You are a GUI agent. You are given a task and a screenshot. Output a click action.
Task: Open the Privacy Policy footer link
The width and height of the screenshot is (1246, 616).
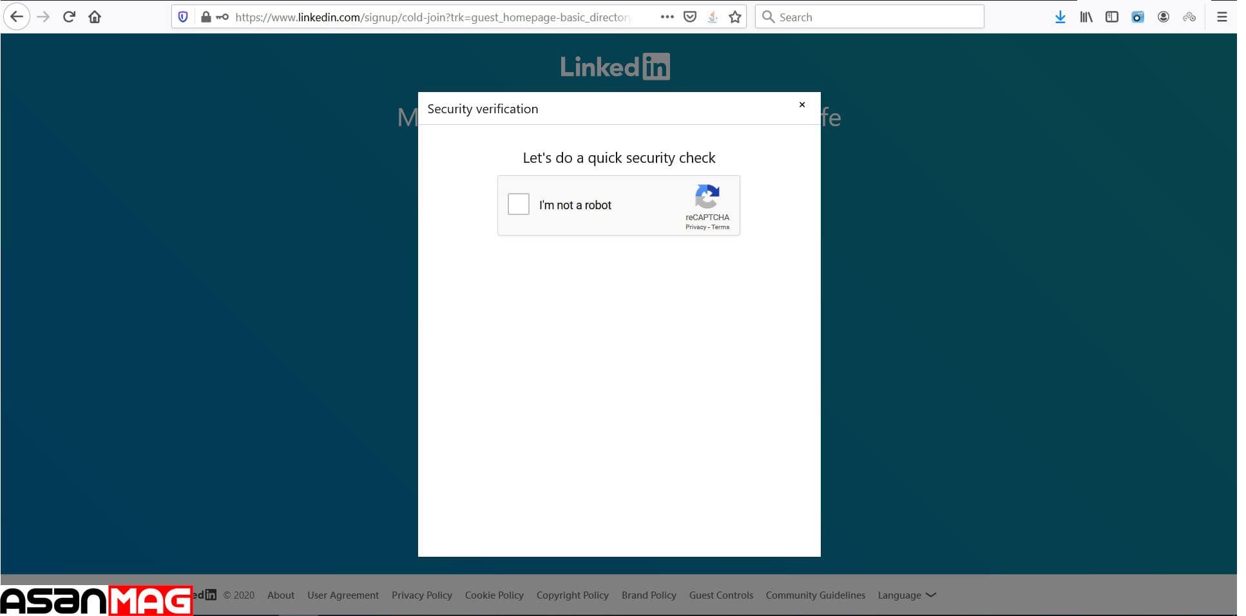click(x=422, y=595)
